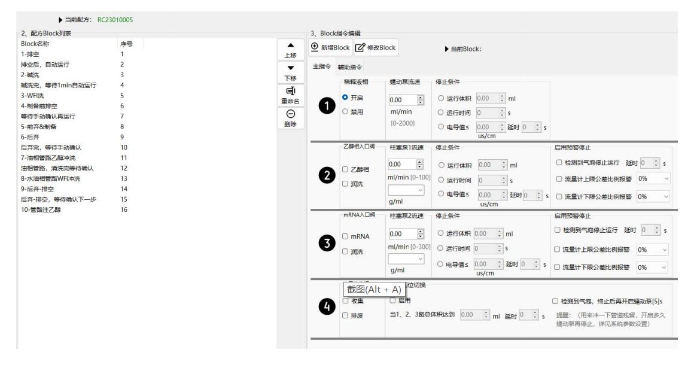Select the 5-前弃&制备 block in list
Image resolution: width=697 pixels, height=380 pixels.
[39, 126]
